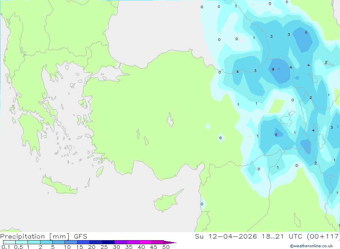The height and width of the screenshot is (249, 340).
Task: Click the '0.5' legend scale label
Action: [18, 247]
